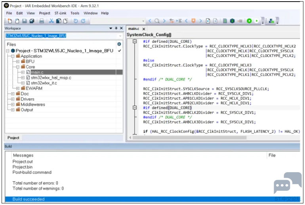Open the View menu
Viewport: 305px width, 205px height.
point(31,13)
